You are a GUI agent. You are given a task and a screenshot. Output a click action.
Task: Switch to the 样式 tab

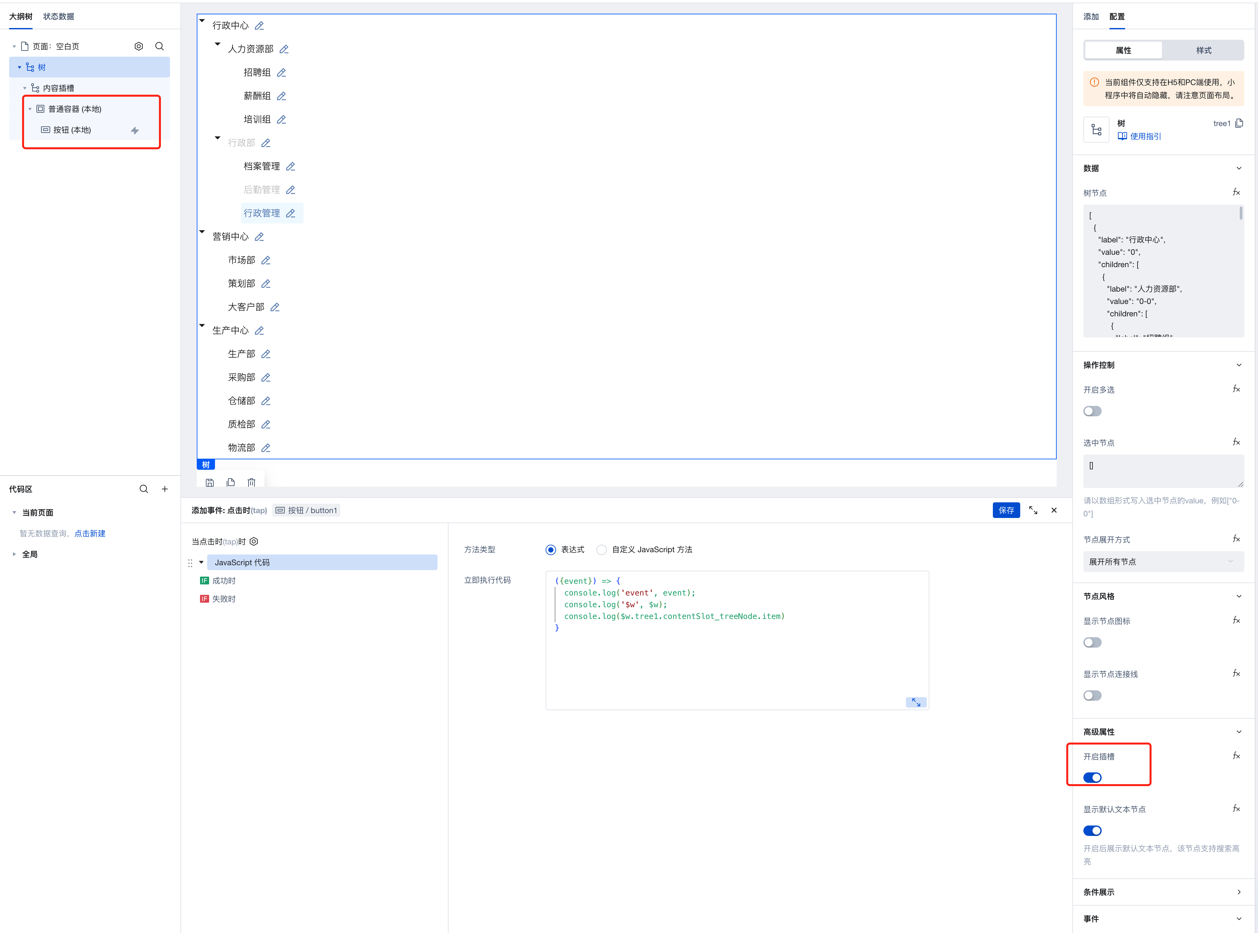pos(1203,50)
